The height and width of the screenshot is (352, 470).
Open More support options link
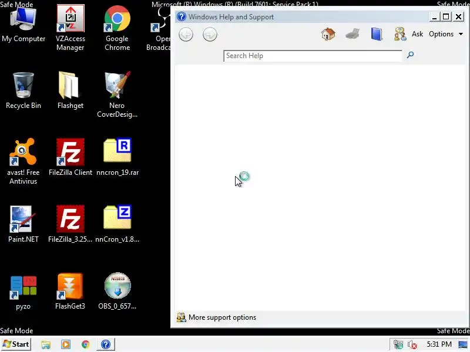tap(222, 317)
